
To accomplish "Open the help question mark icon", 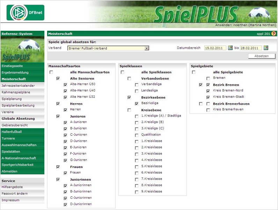I will (273, 34).
